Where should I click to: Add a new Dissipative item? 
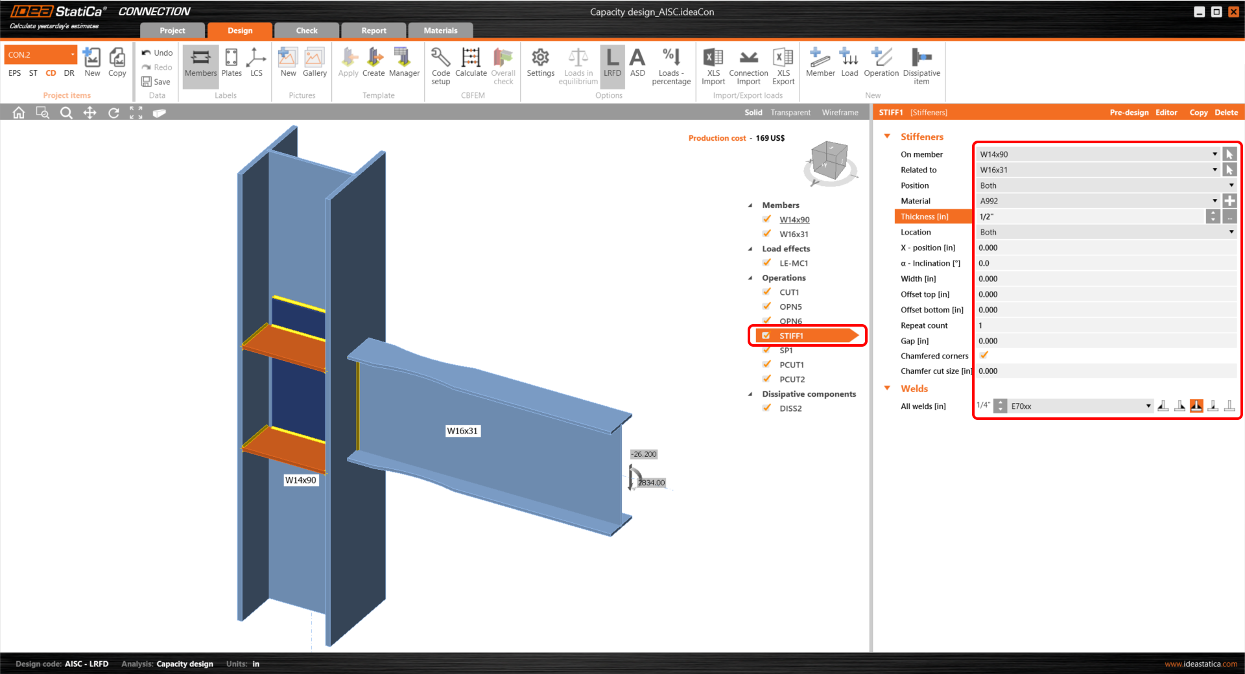tap(921, 64)
